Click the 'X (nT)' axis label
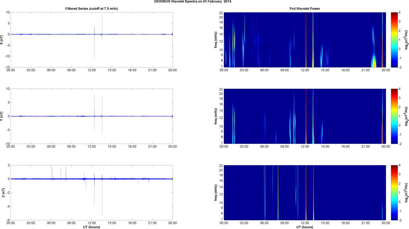The height and width of the screenshot is (229, 409). [x=2, y=40]
